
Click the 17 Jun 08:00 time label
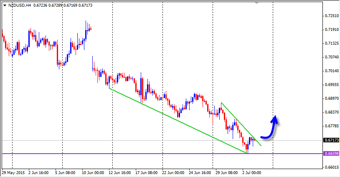[x=147, y=173]
